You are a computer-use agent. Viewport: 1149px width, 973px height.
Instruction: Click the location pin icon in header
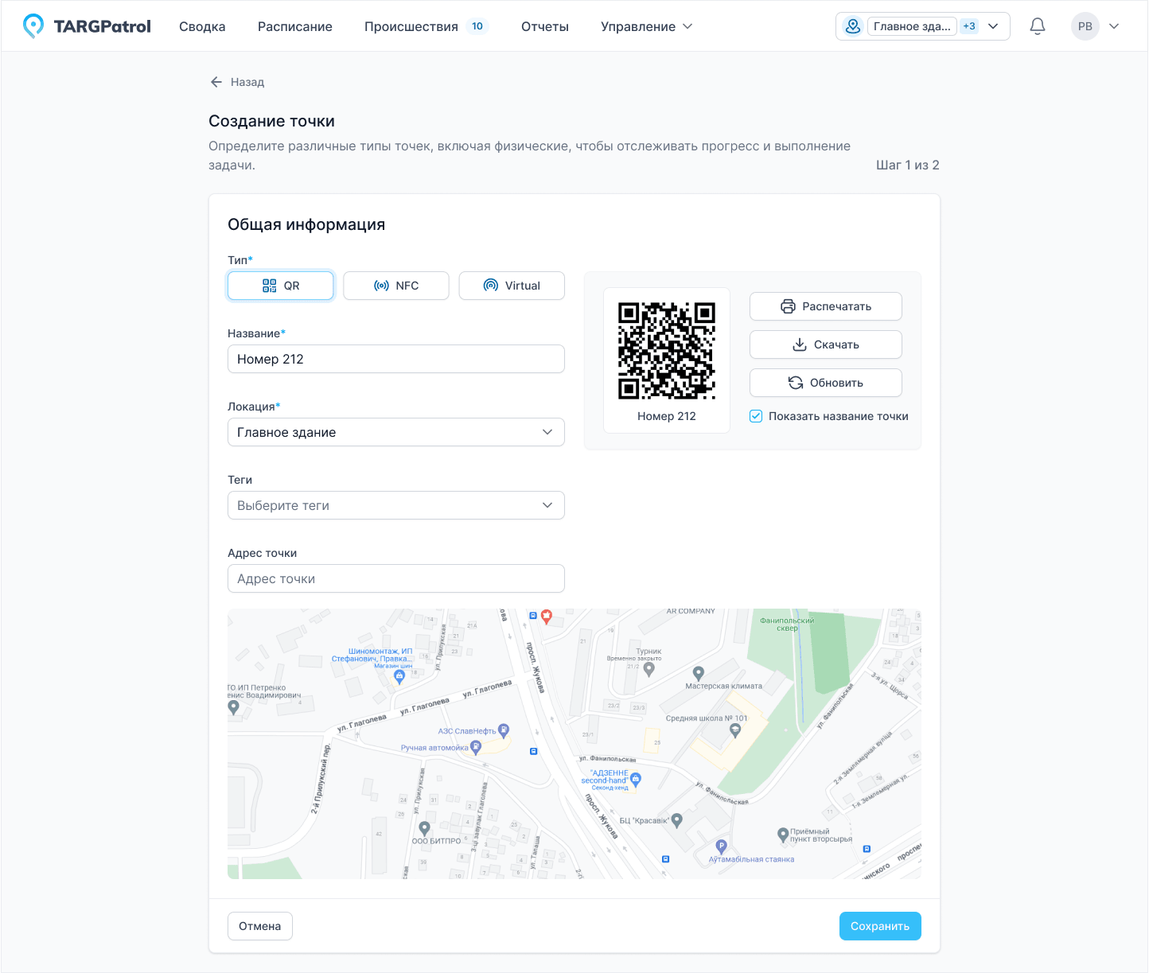[852, 26]
